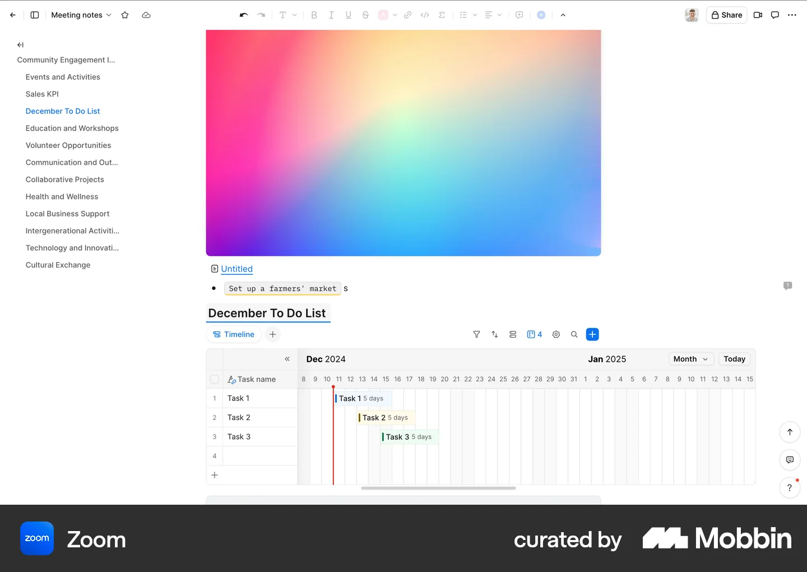Open the comments panel in header
The height and width of the screenshot is (572, 807).
pos(775,15)
